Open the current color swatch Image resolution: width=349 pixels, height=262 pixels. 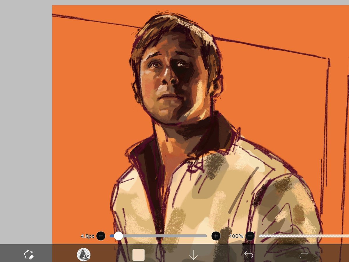[x=139, y=254]
